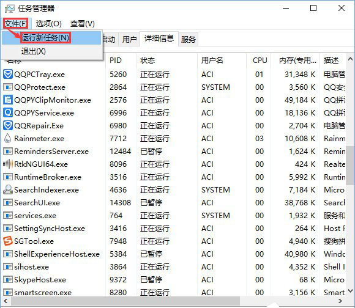Click CPU value 03 for Rainmeter.exe

pyautogui.click(x=260, y=139)
